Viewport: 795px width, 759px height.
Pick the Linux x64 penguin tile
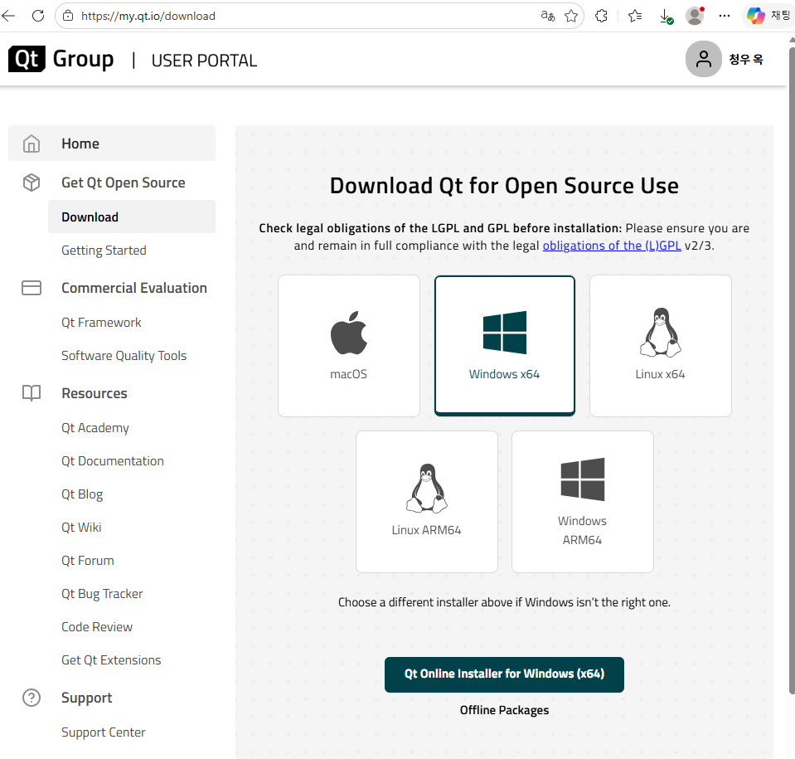(x=660, y=346)
